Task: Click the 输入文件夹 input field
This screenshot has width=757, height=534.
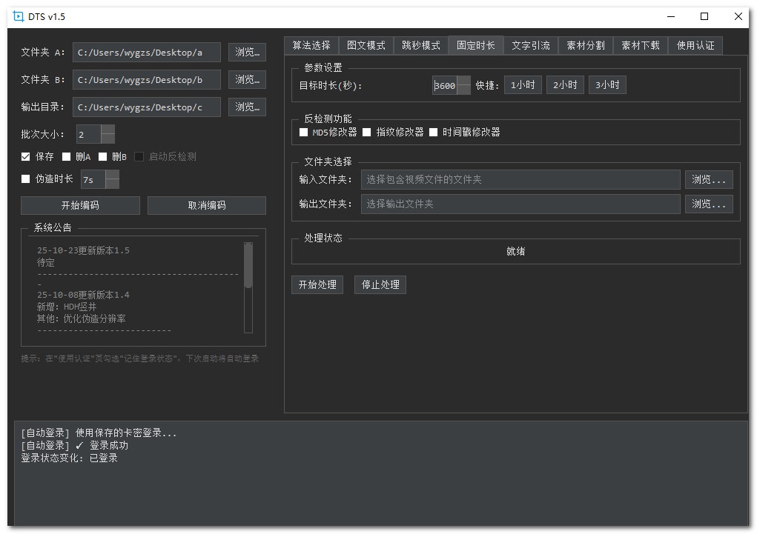Action: (519, 179)
